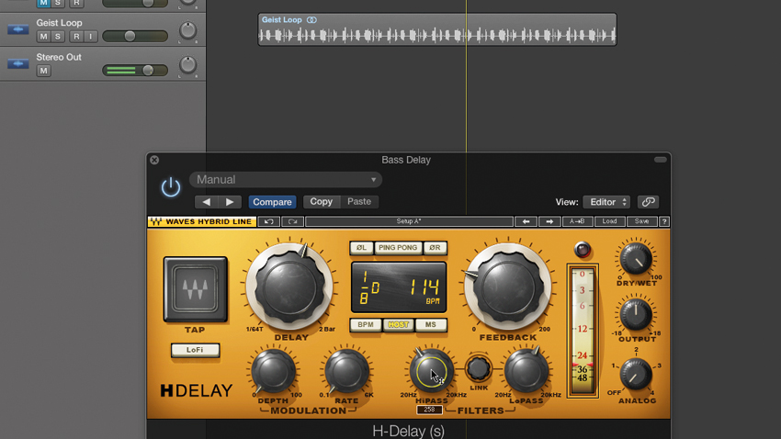This screenshot has width=781, height=439.
Task: Click the Geist Loop track icon
Action: click(x=18, y=29)
